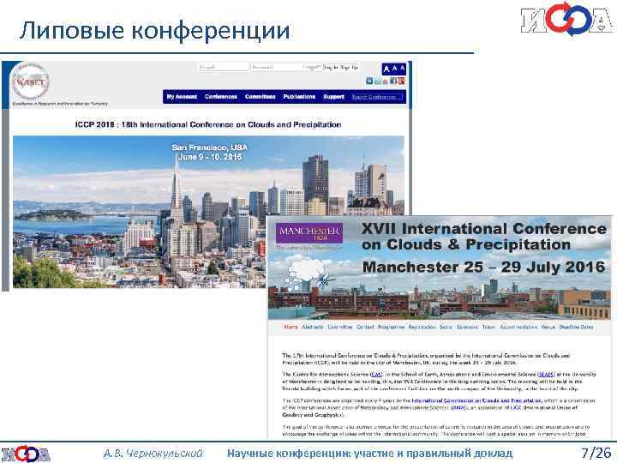The height and width of the screenshot is (463, 617).
Task: Open the Support menu
Action: click(x=333, y=97)
